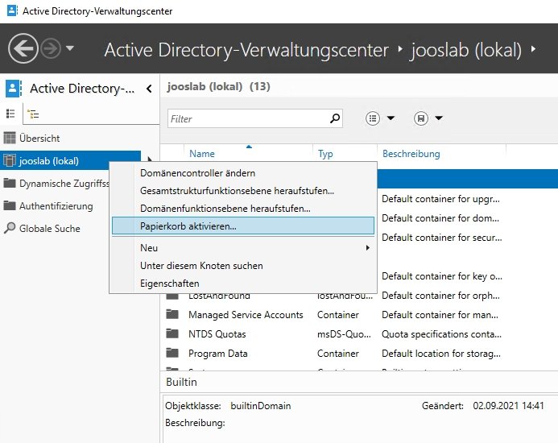Switch navigation pane to list view icon
This screenshot has width=558, height=443.
pyautogui.click(x=11, y=114)
